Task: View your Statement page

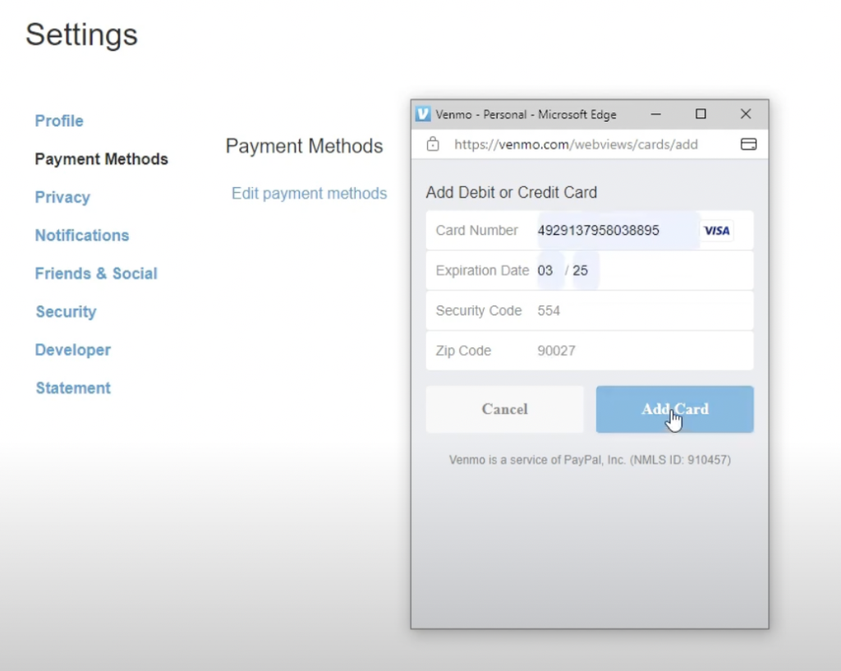Action: pyautogui.click(x=73, y=388)
